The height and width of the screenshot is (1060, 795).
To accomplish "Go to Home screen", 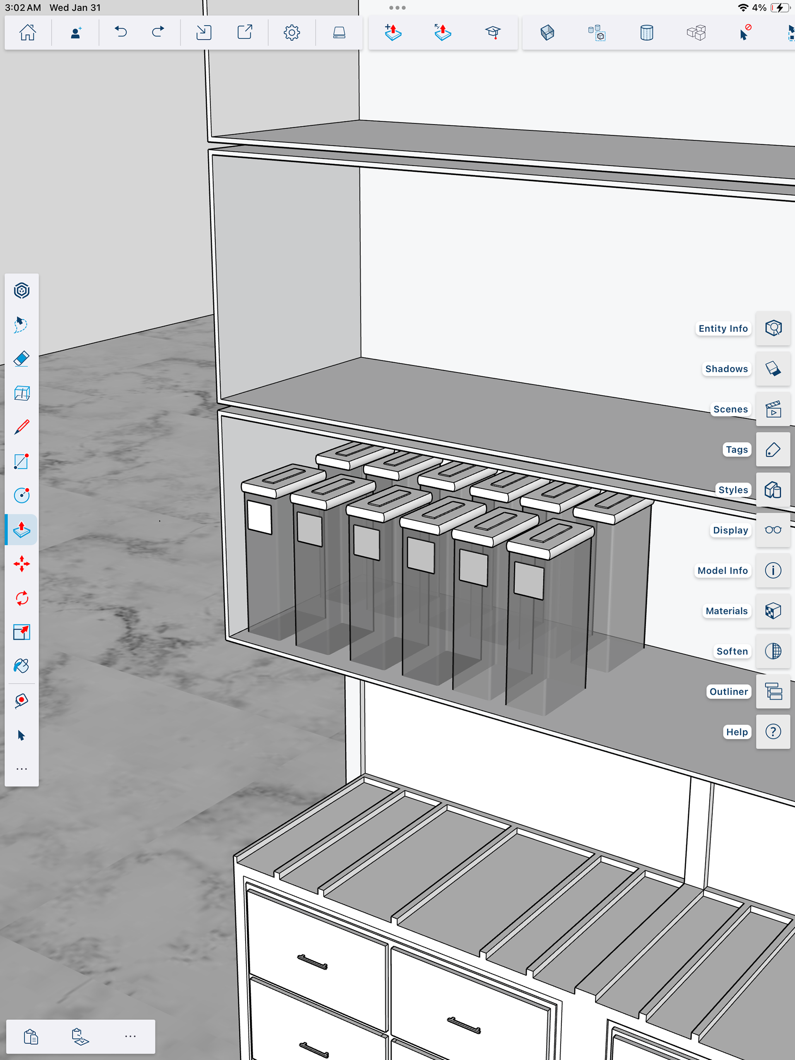I will point(27,33).
